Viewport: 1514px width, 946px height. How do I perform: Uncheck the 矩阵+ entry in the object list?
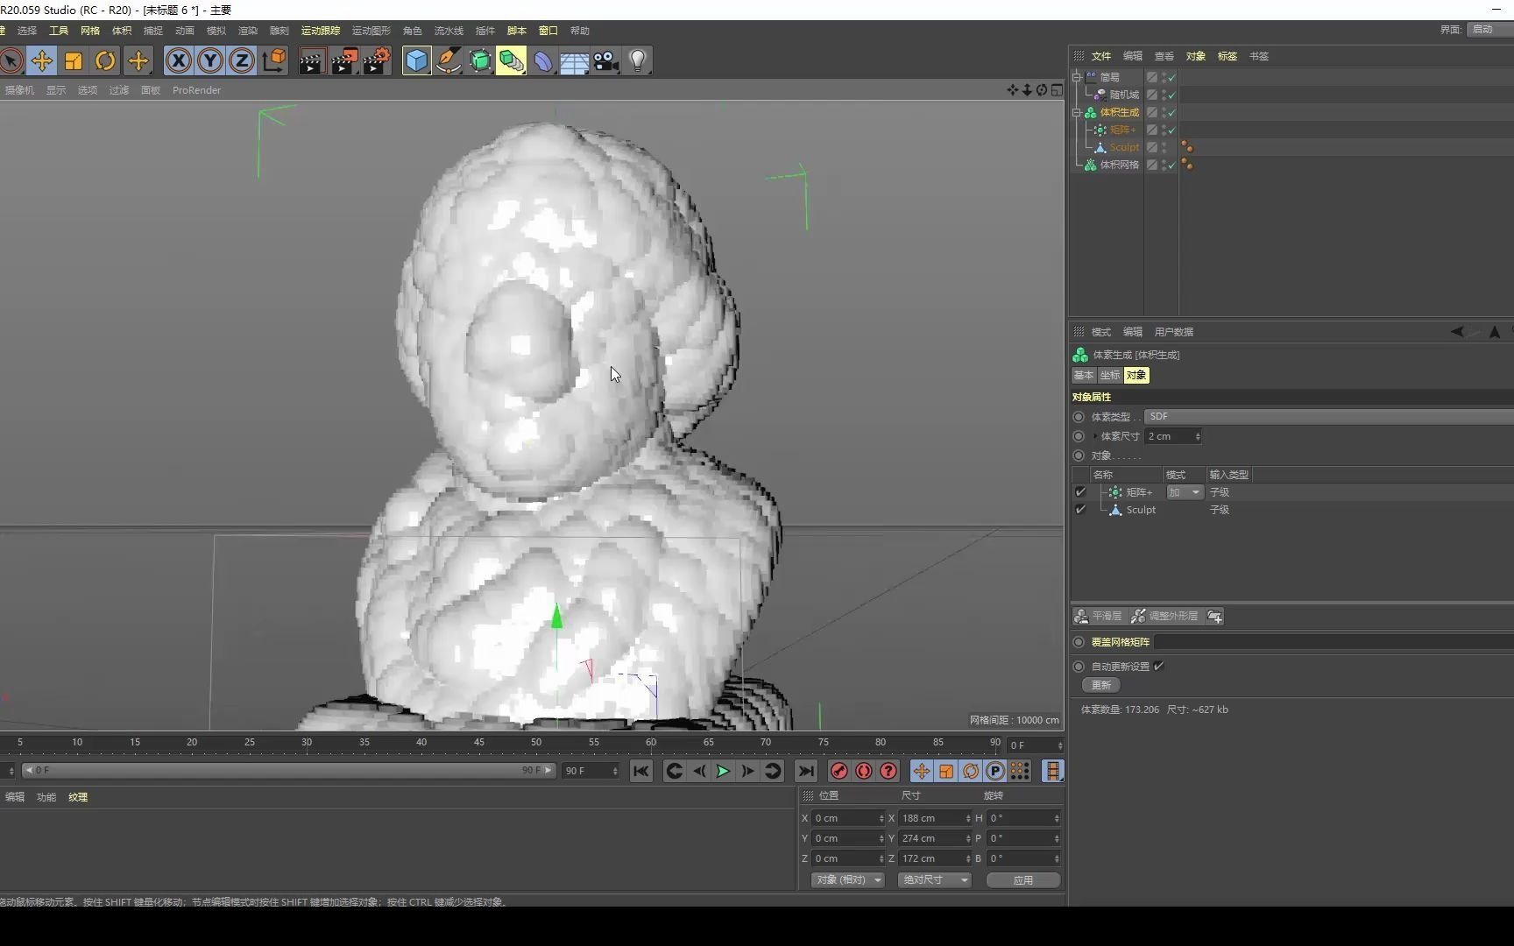tap(1080, 491)
